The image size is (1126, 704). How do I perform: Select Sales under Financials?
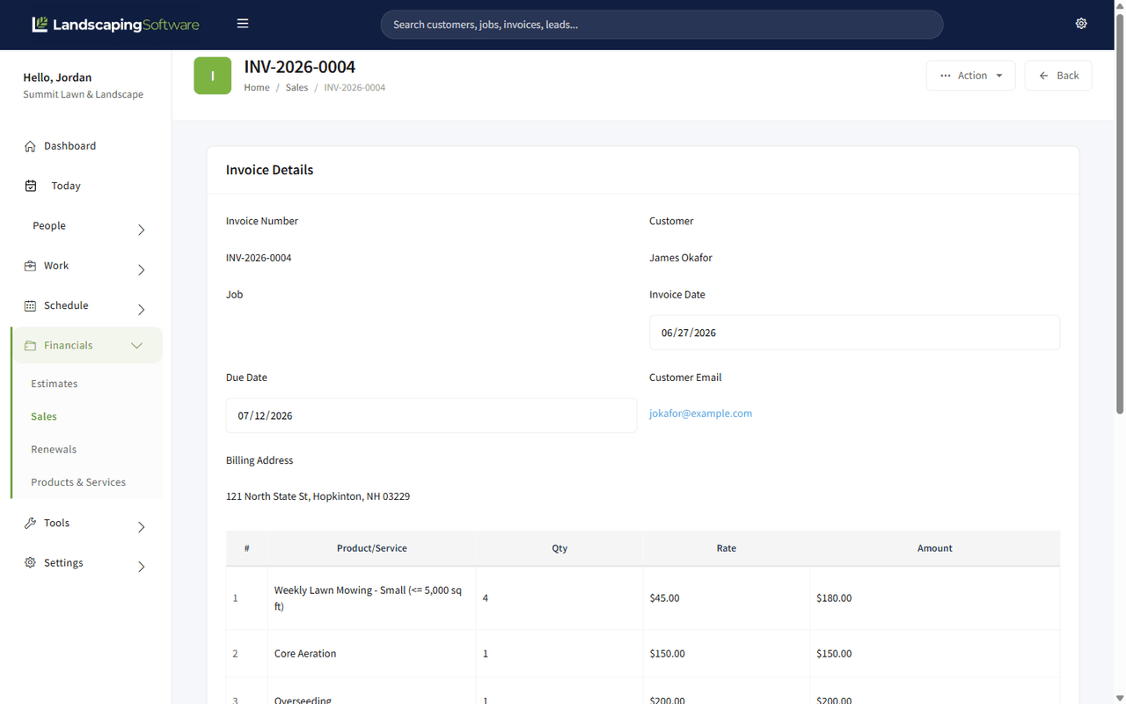pyautogui.click(x=44, y=416)
